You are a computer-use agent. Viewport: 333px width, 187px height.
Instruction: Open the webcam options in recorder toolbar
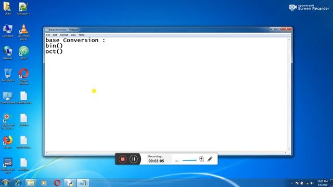click(x=201, y=159)
